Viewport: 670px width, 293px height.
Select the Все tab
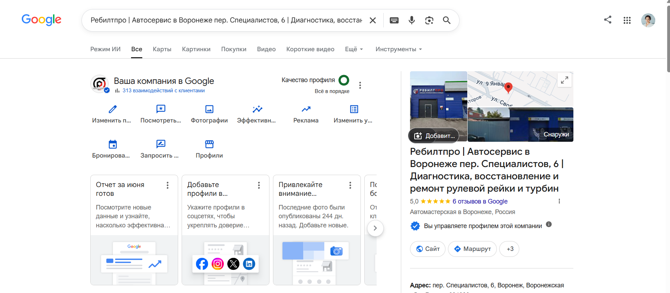click(137, 49)
